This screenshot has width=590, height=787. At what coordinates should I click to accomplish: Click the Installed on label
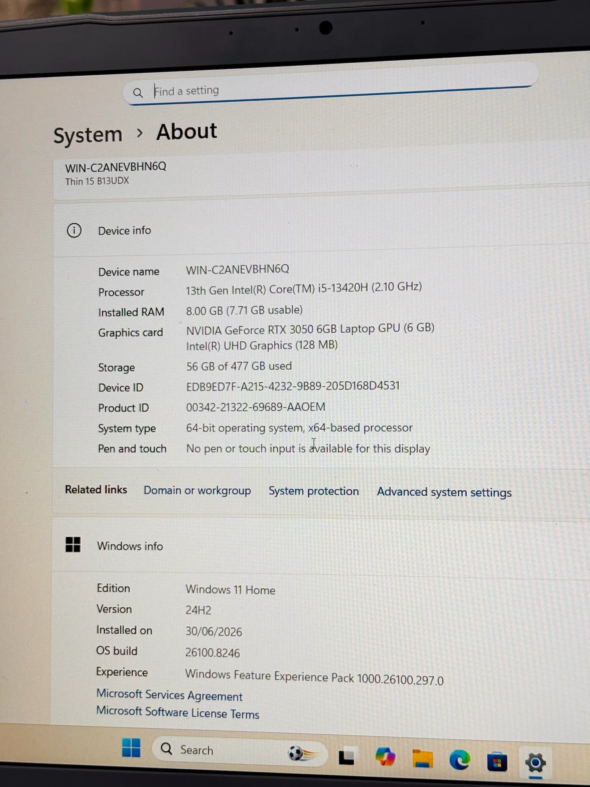click(124, 630)
